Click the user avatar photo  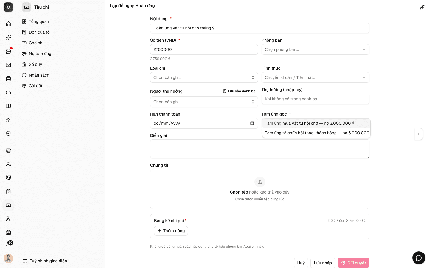[8, 258]
